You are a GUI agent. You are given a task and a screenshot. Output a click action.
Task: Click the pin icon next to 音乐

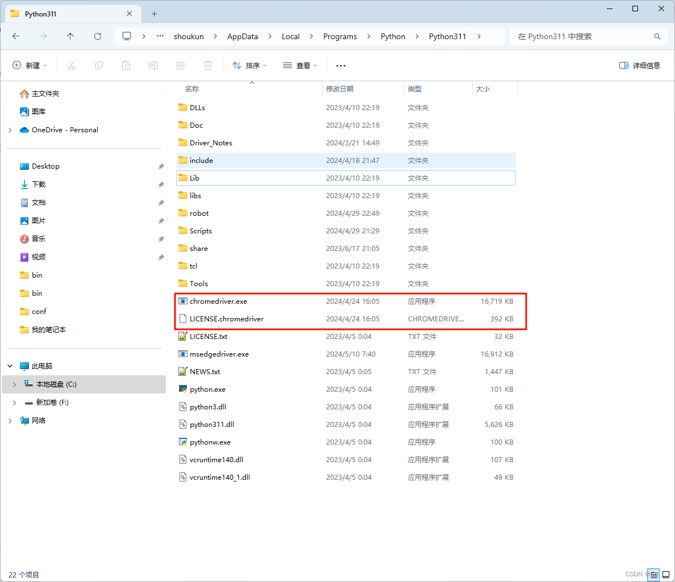pos(161,238)
